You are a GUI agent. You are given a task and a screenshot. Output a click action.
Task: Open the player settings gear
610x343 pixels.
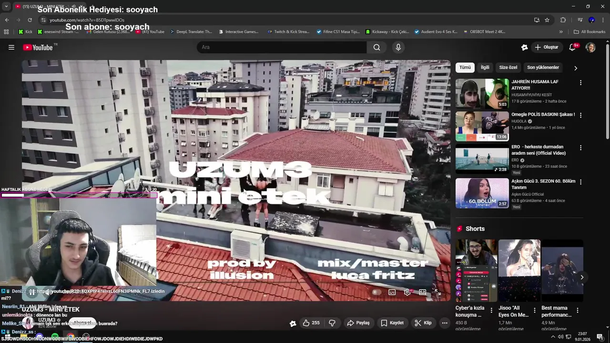click(x=407, y=292)
